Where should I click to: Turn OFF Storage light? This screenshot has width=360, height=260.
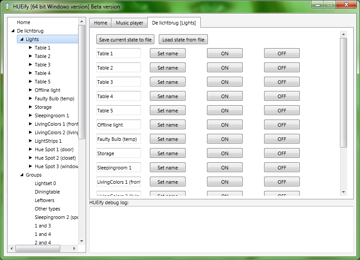coord(281,153)
